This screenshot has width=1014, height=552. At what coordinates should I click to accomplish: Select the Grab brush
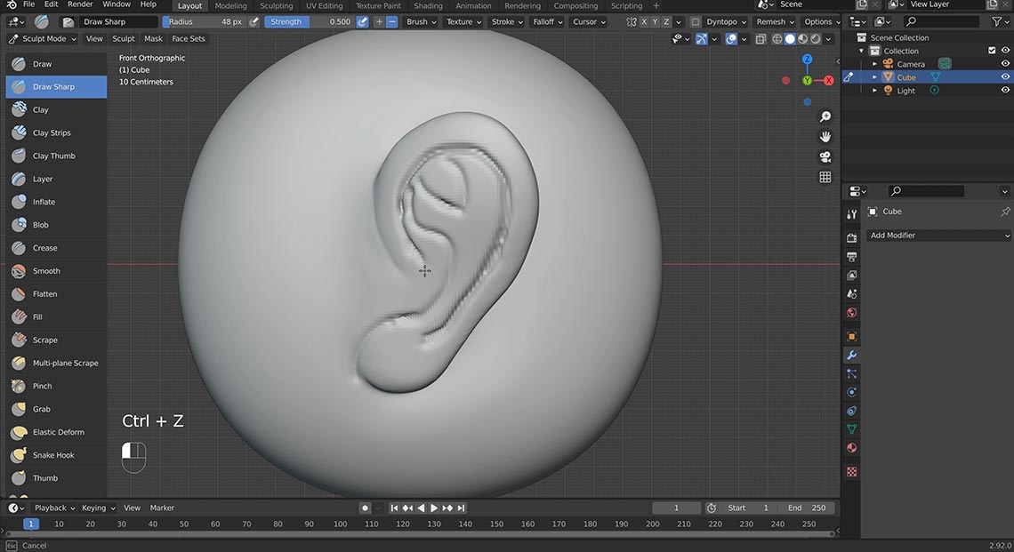(x=55, y=409)
